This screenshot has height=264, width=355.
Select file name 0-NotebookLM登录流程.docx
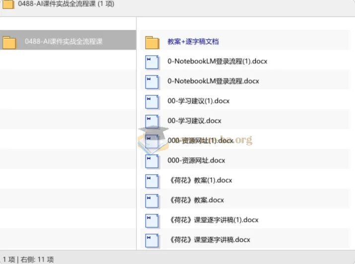pos(213,81)
